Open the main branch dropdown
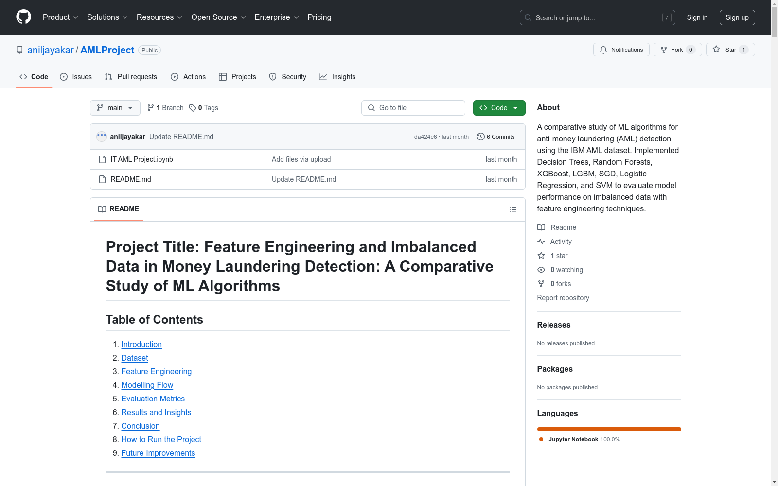 point(115,108)
